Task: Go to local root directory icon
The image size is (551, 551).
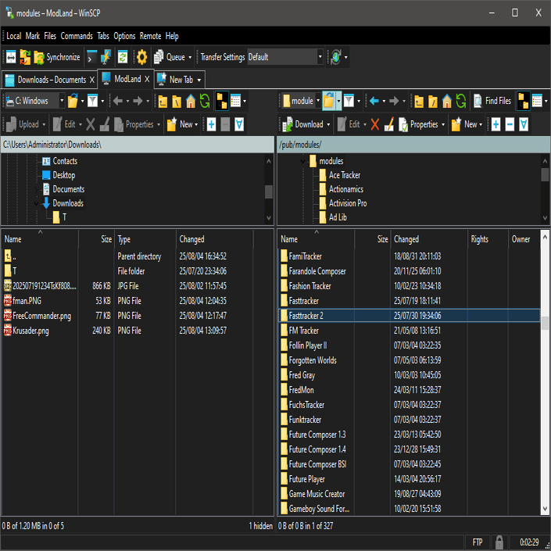Action: click(177, 101)
